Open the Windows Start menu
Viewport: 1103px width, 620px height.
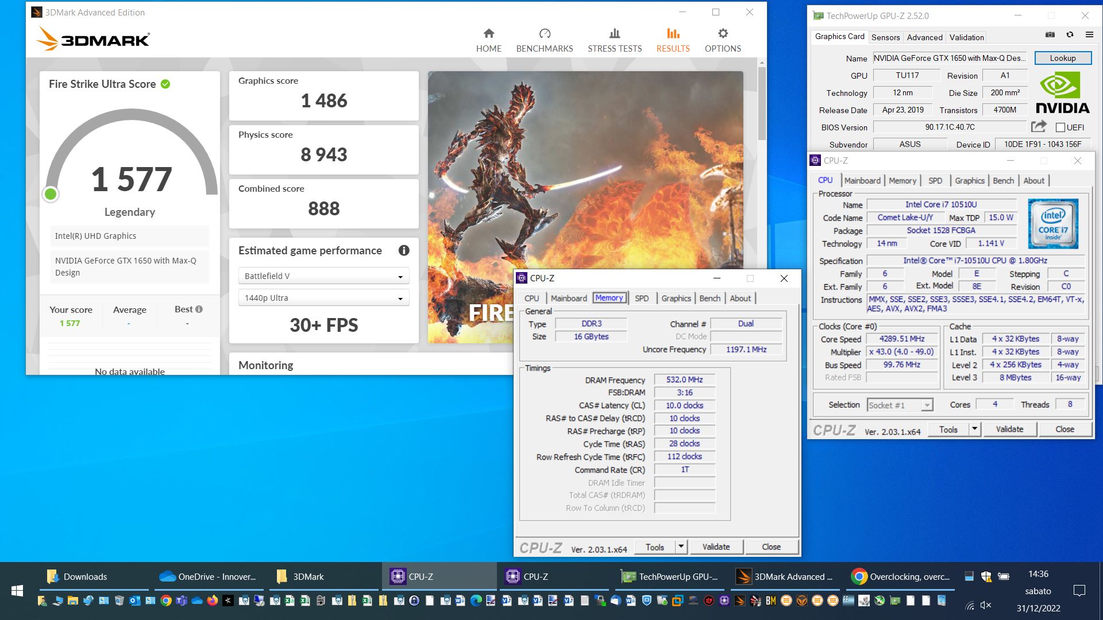click(x=17, y=591)
